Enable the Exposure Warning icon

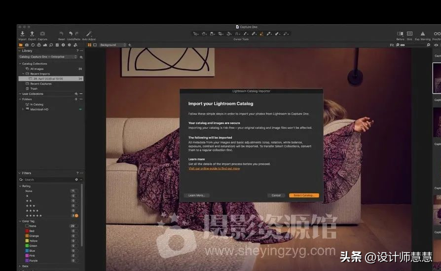(422, 34)
